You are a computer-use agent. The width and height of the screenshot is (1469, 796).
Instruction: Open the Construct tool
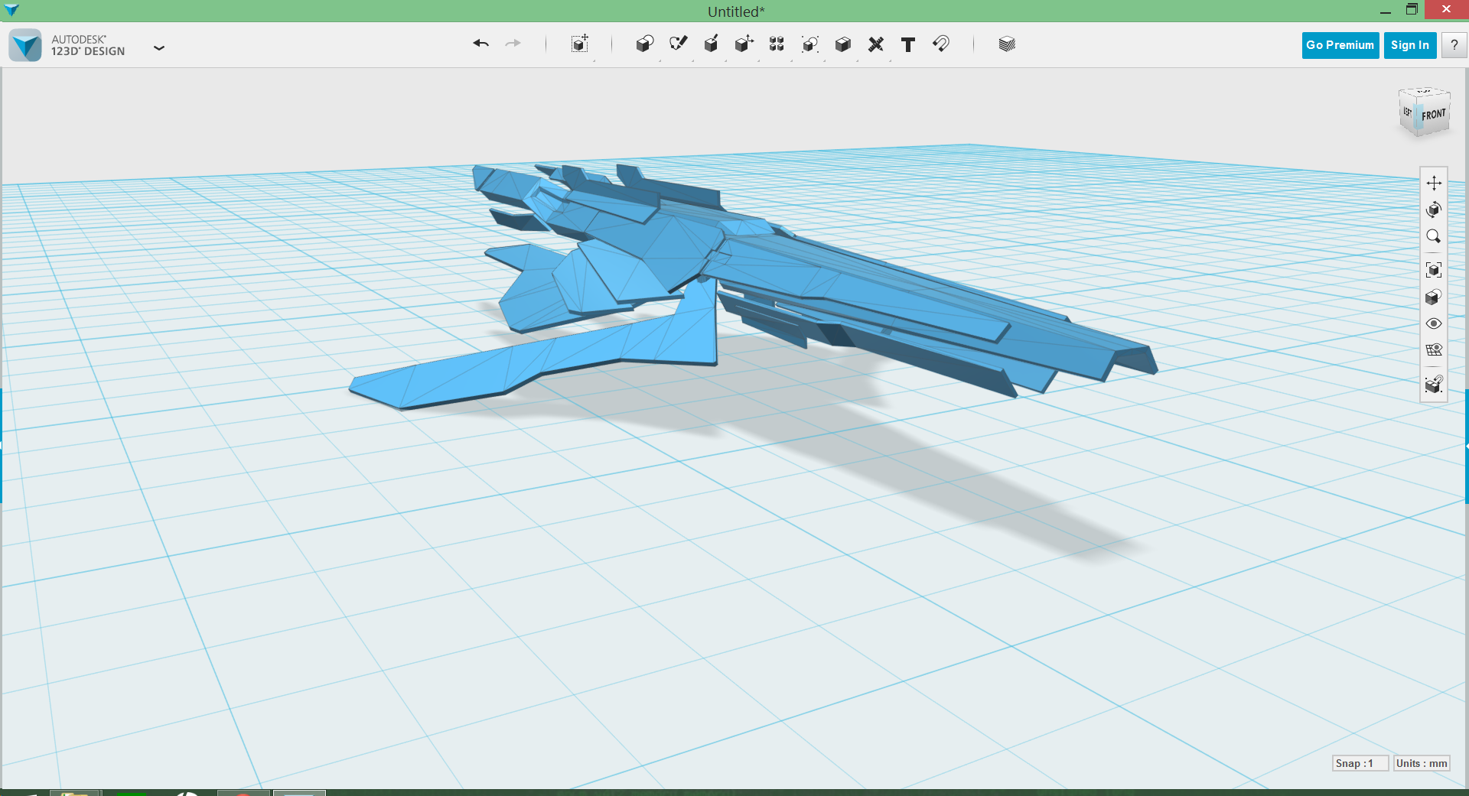tap(711, 44)
